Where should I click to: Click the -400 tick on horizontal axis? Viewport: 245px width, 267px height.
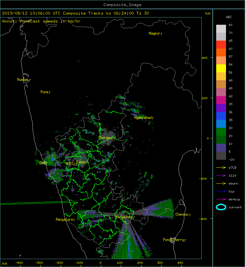tap(19, 263)
